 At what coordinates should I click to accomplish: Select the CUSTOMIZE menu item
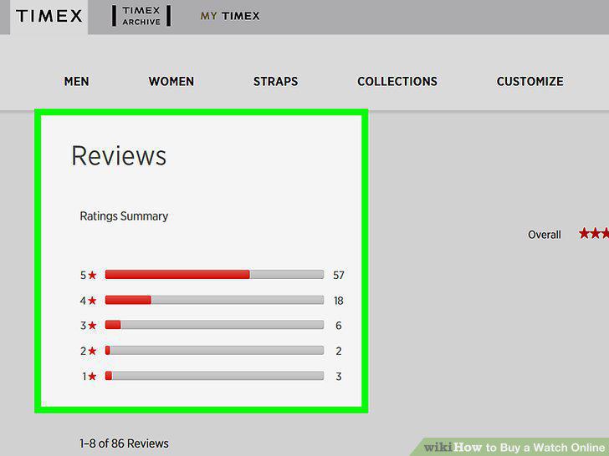530,82
